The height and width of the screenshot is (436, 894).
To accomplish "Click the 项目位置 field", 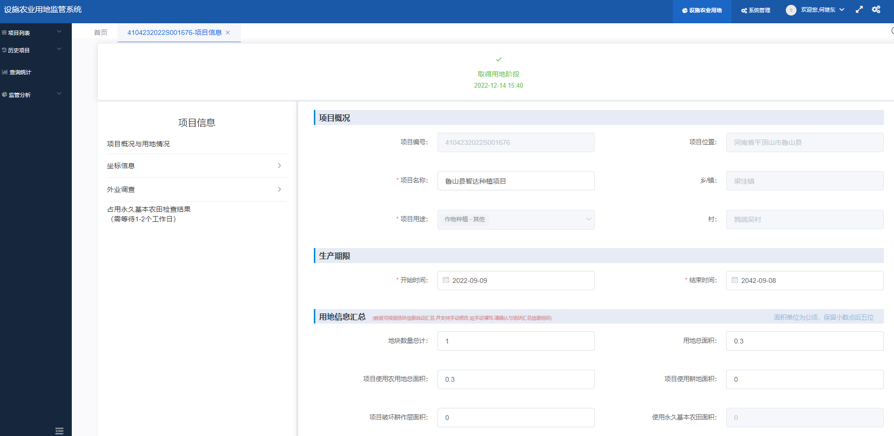I will (805, 142).
